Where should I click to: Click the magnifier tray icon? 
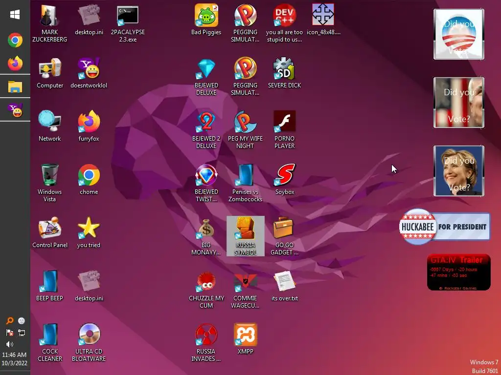pos(10,321)
